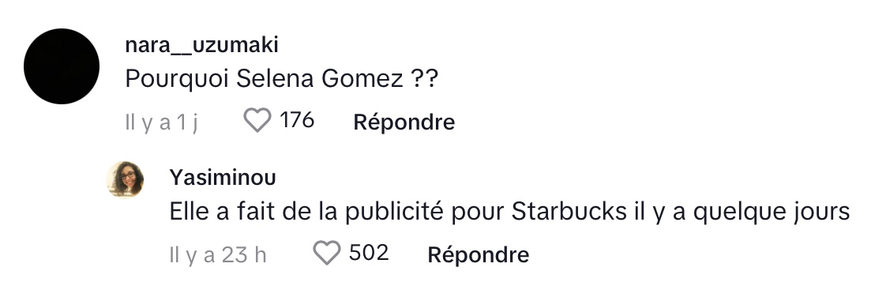Click the 176 likes count
Image resolution: width=875 pixels, height=286 pixels.
pos(297,120)
